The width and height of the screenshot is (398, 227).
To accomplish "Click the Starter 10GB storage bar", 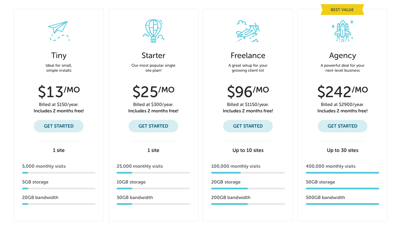I will coord(153,189).
